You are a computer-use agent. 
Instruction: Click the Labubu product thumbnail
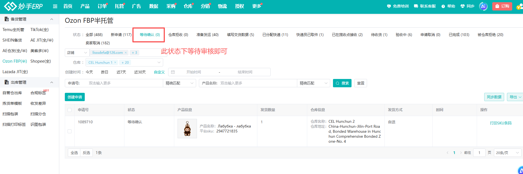pyautogui.click(x=187, y=129)
